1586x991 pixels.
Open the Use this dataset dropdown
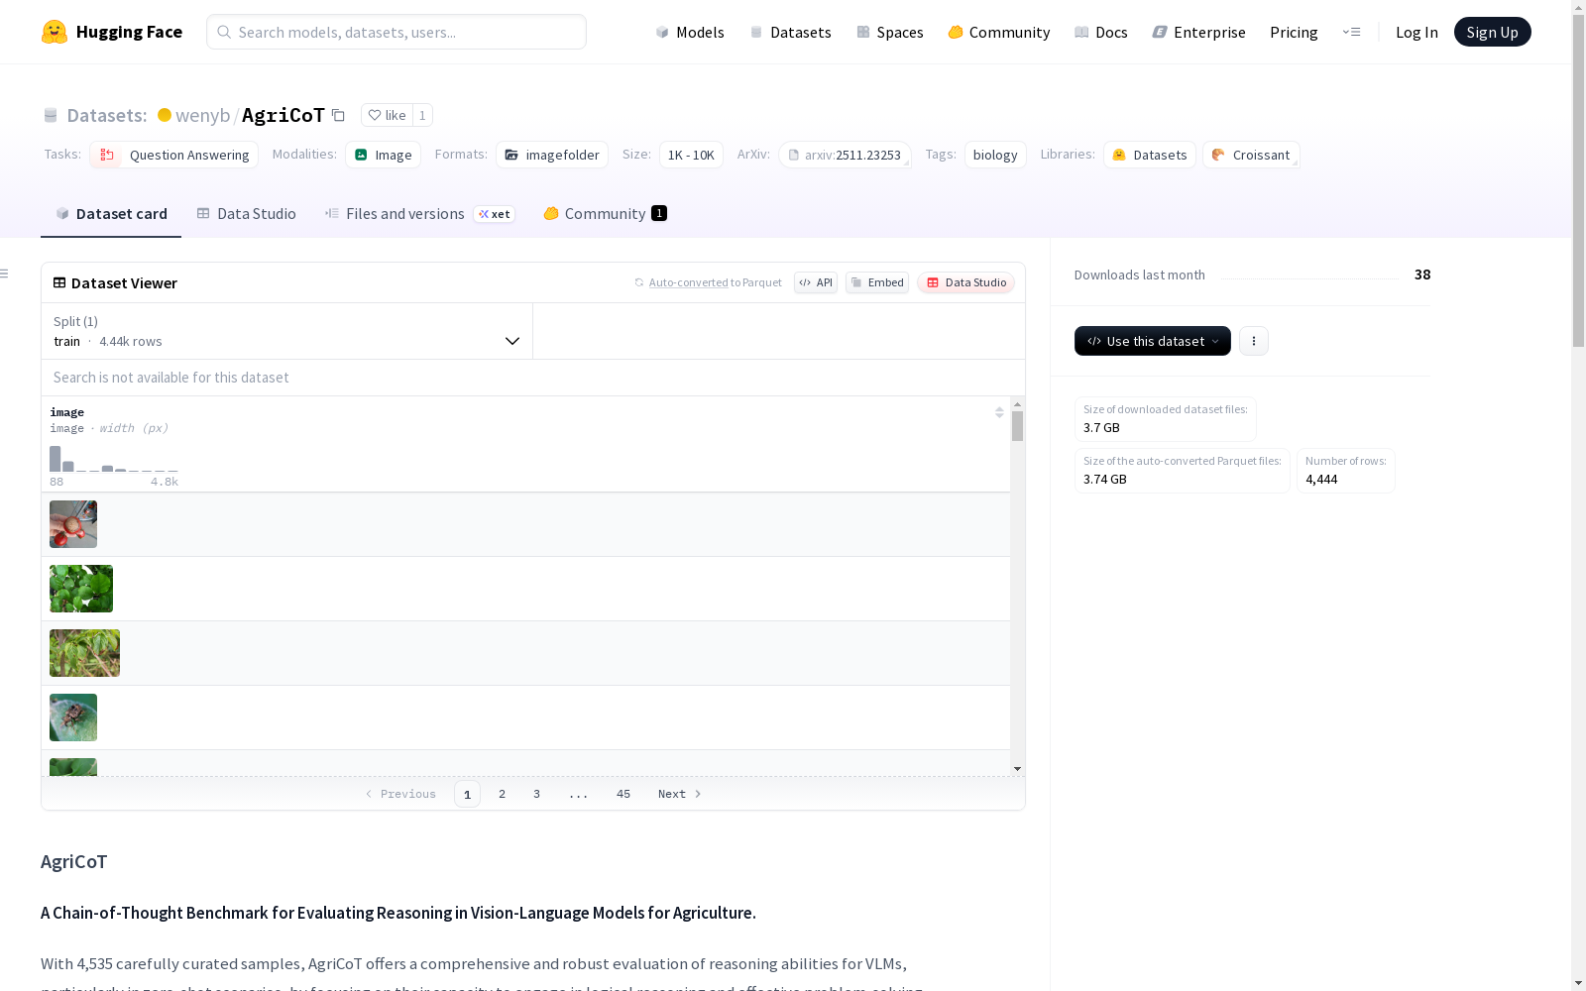pos(1153,341)
